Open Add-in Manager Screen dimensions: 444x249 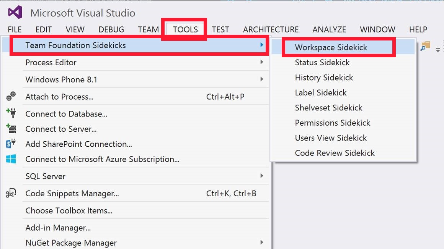[x=58, y=228]
